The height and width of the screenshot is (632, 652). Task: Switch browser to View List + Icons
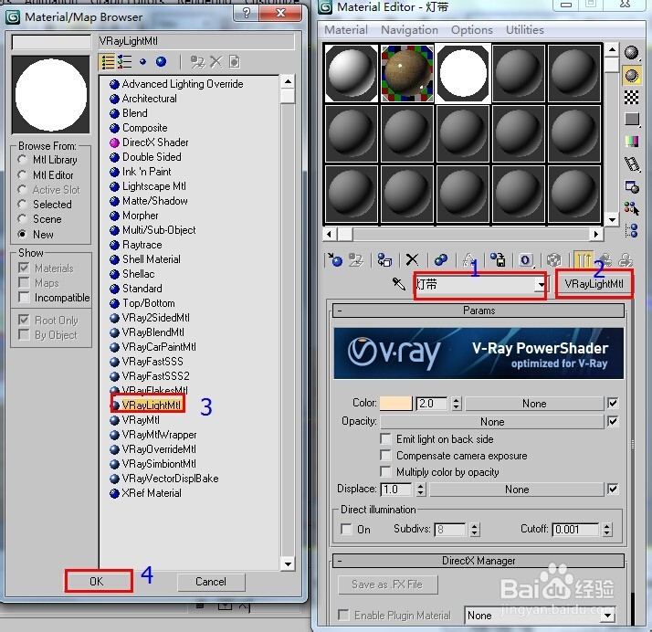point(124,62)
